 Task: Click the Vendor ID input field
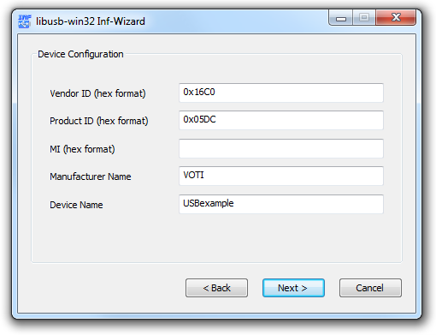click(x=281, y=93)
